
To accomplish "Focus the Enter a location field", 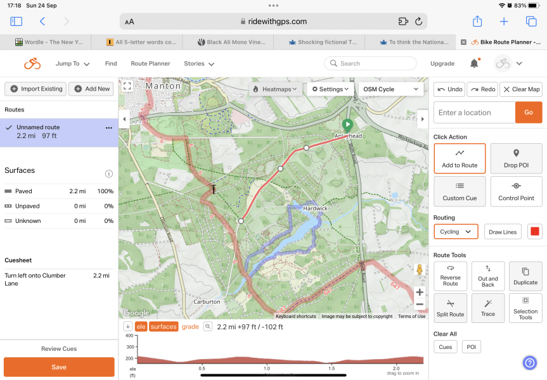I will pyautogui.click(x=475, y=113).
